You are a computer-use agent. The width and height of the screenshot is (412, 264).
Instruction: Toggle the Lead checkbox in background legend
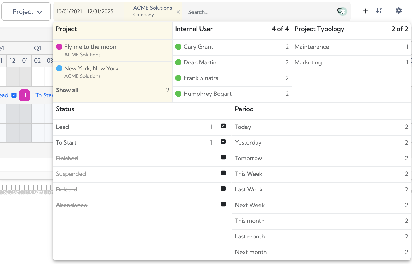14,95
